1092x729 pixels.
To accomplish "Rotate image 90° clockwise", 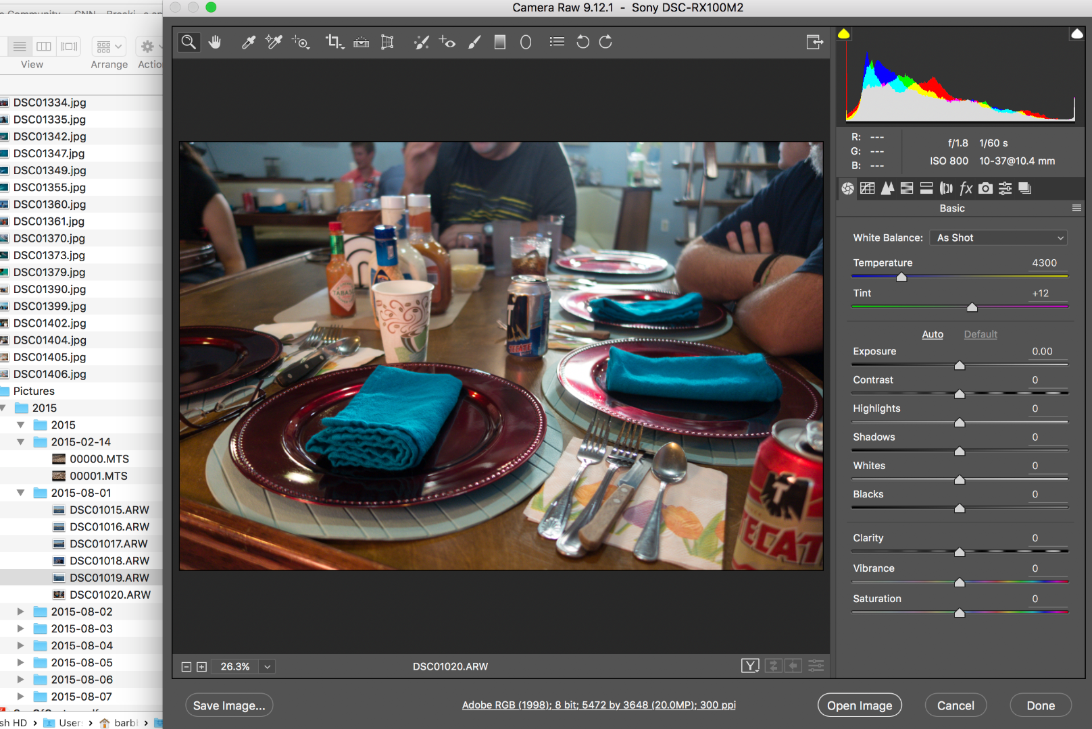I will point(606,42).
